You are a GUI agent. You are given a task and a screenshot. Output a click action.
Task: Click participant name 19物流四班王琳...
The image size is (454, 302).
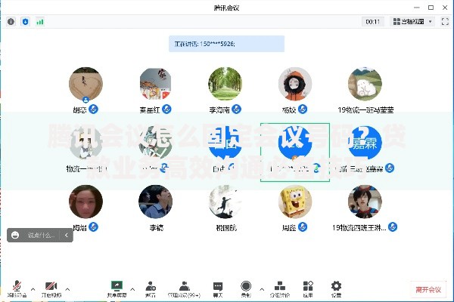click(x=359, y=227)
